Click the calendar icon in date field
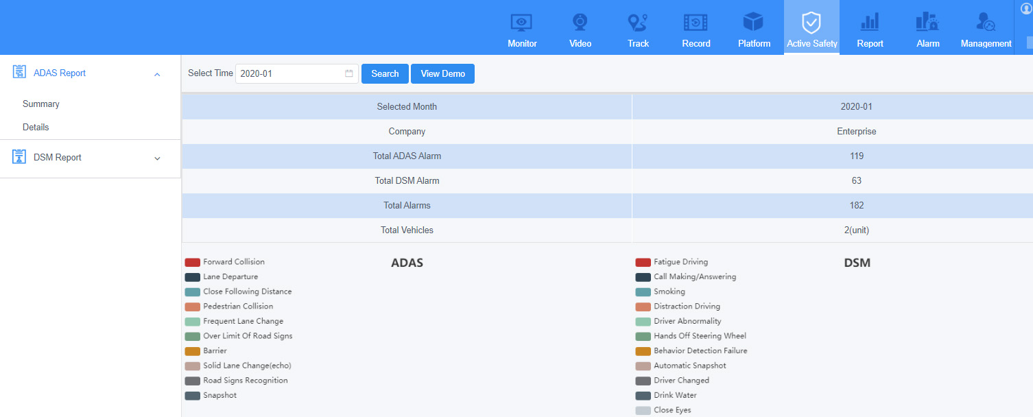 point(349,73)
